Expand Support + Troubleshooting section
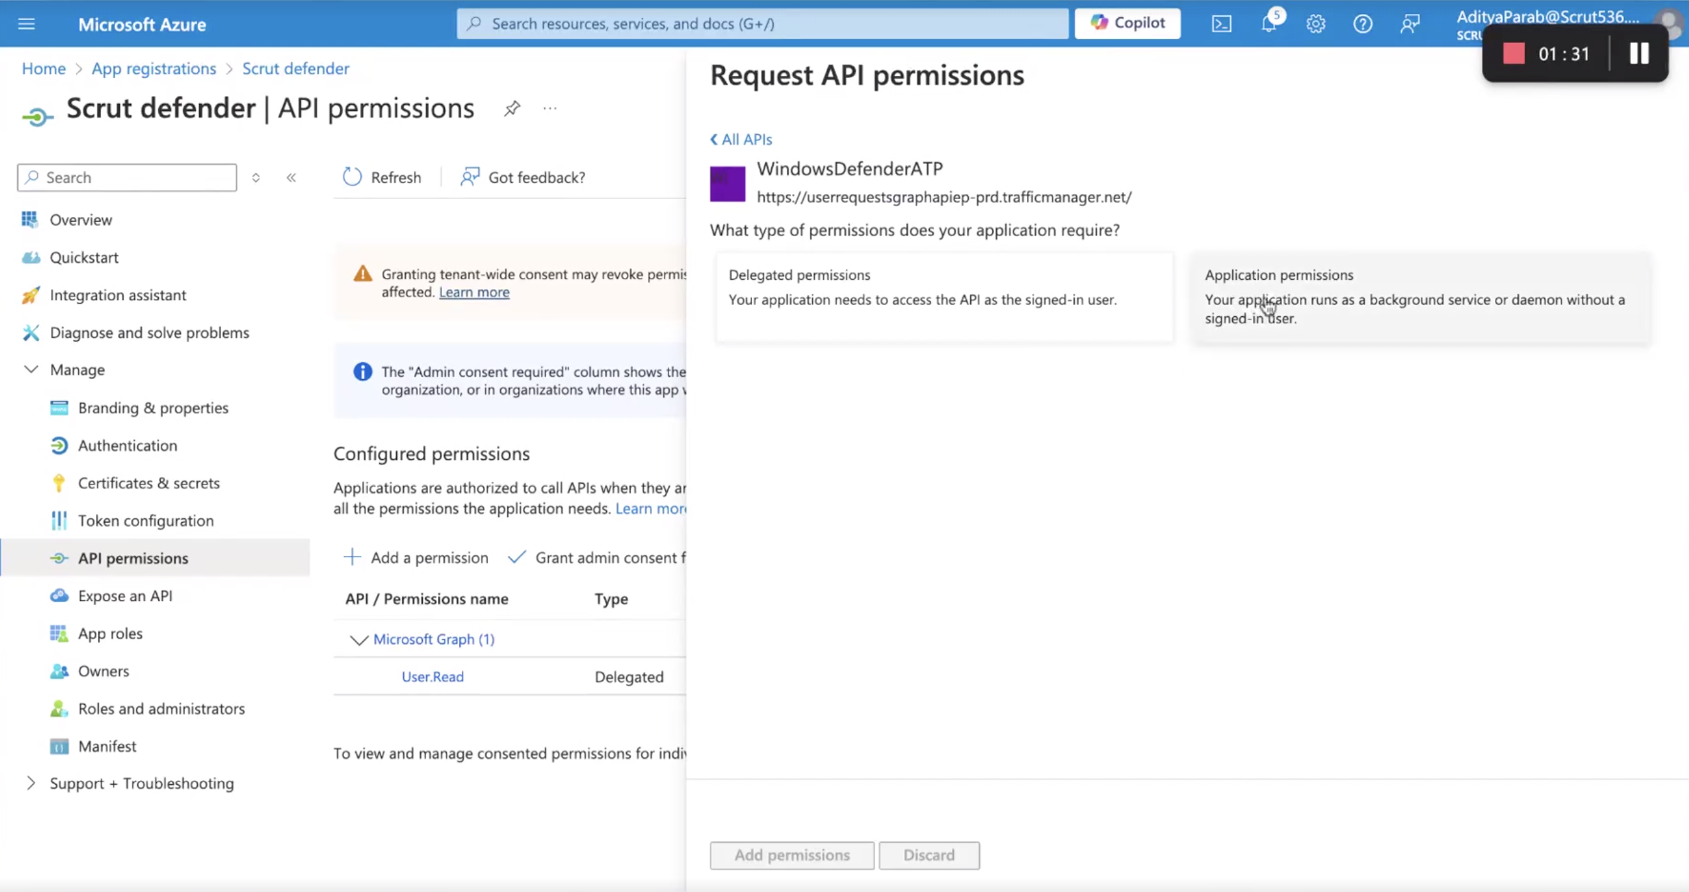Viewport: 1689px width, 892px height. (31, 783)
